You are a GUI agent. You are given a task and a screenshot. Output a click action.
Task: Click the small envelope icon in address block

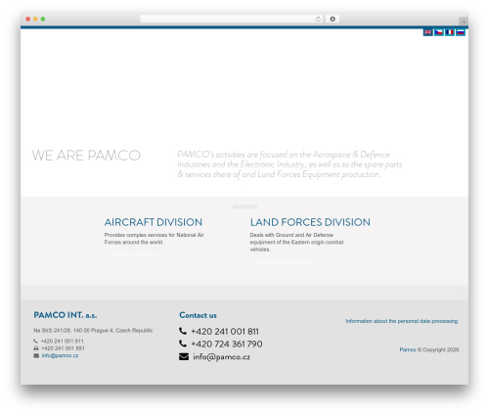36,355
